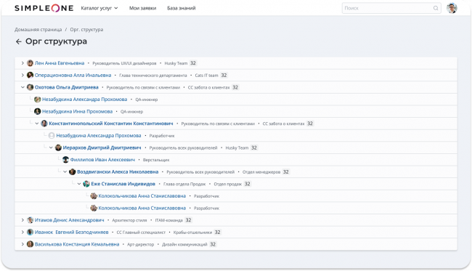Expand the Лен Анна Евгеньевна row
Viewport: 472px width, 271px height.
[x=23, y=63]
